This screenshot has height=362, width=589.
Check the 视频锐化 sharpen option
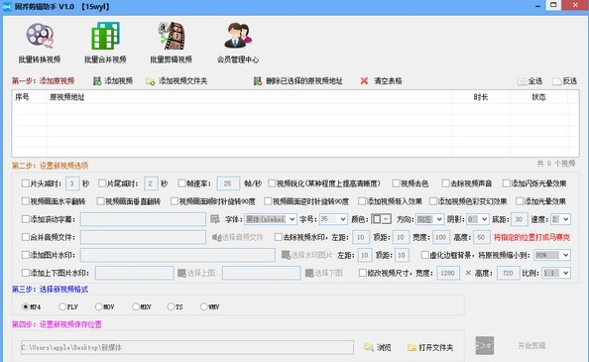272,183
